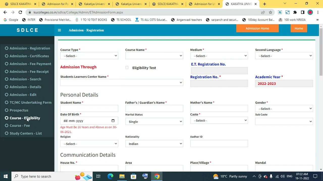Tick the Eligibility Test checkbox
Viewport: 323px width, 181px height.
[x=127, y=68]
